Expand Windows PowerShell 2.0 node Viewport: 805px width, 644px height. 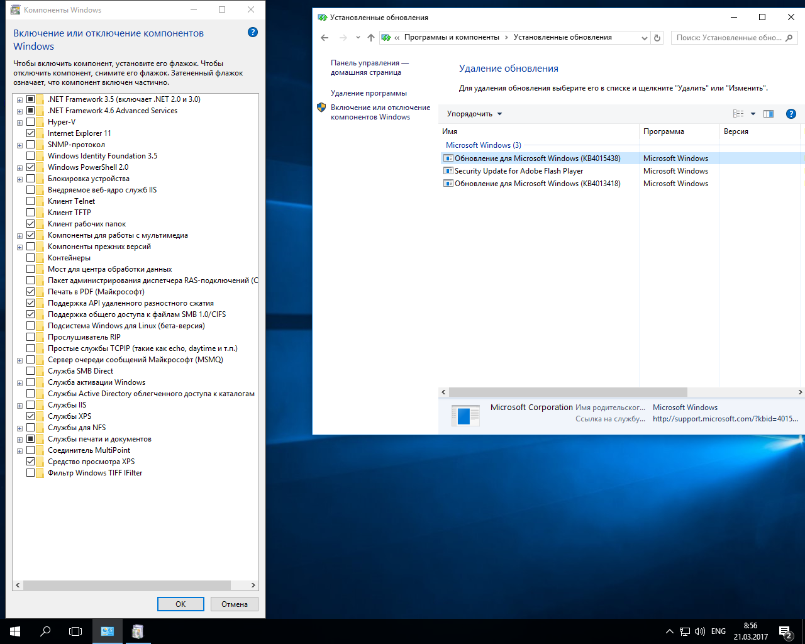(20, 168)
